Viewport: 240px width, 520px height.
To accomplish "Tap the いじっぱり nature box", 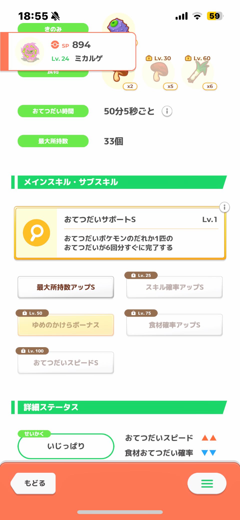I will (x=66, y=446).
